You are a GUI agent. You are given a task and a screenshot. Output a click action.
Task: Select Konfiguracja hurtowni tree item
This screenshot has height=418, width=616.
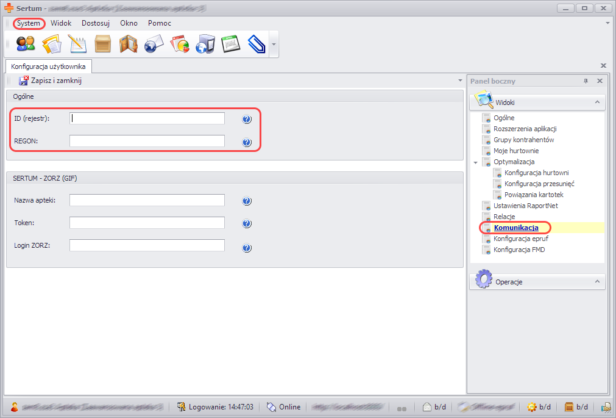[x=536, y=173]
